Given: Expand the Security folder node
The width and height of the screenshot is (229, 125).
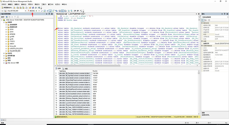Looking at the screenshot, I should [4, 53].
